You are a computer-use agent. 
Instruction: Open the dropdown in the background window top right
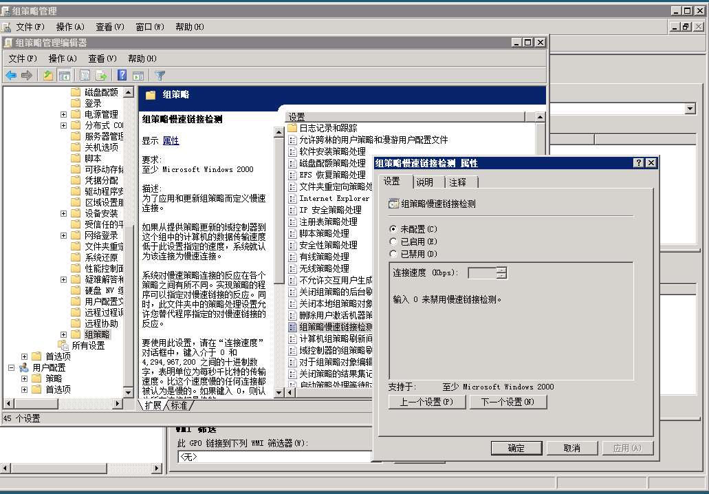(x=690, y=109)
